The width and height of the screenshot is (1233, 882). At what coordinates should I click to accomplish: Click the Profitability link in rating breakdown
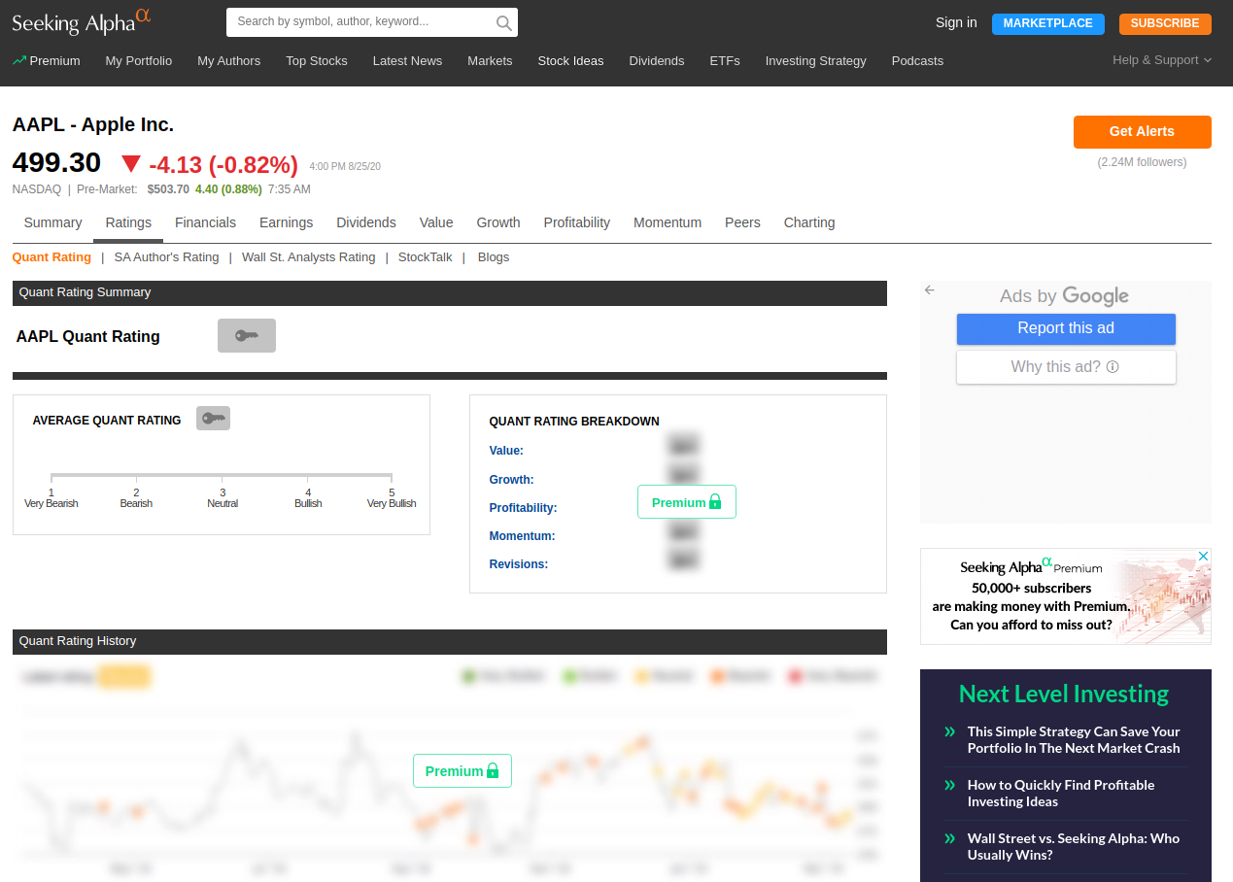coord(523,508)
